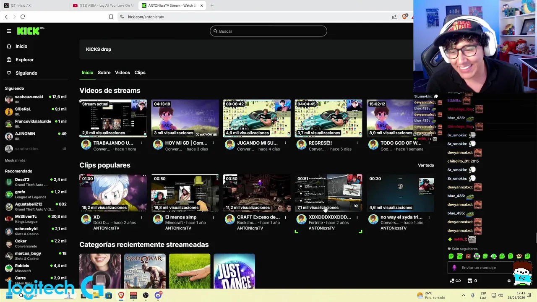Screen dimensions: 537x302
Task: Insert the brown monkey emote
Action: point(519,256)
